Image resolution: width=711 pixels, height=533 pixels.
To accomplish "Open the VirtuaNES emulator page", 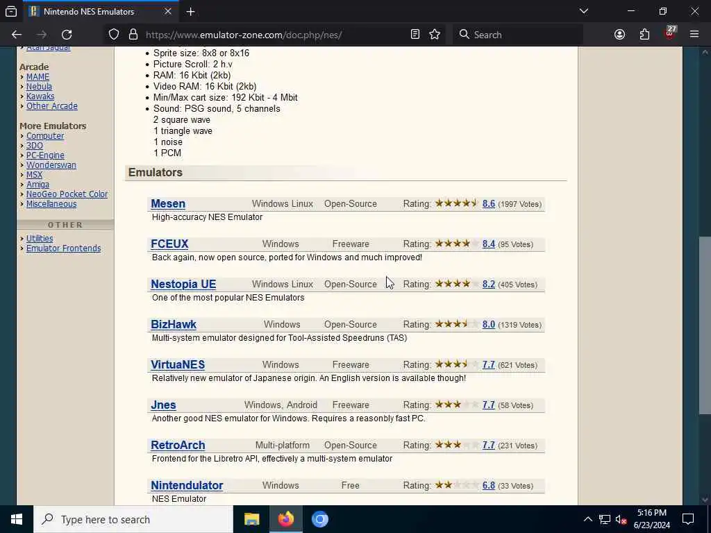I will click(178, 365).
